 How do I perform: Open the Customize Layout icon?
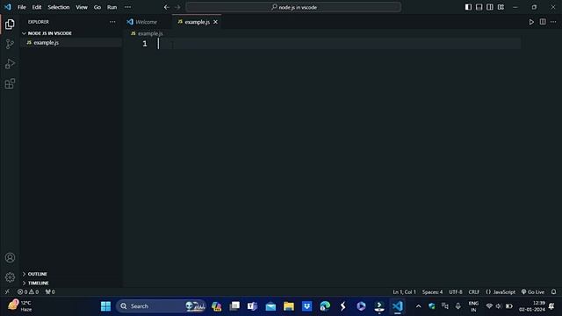501,7
